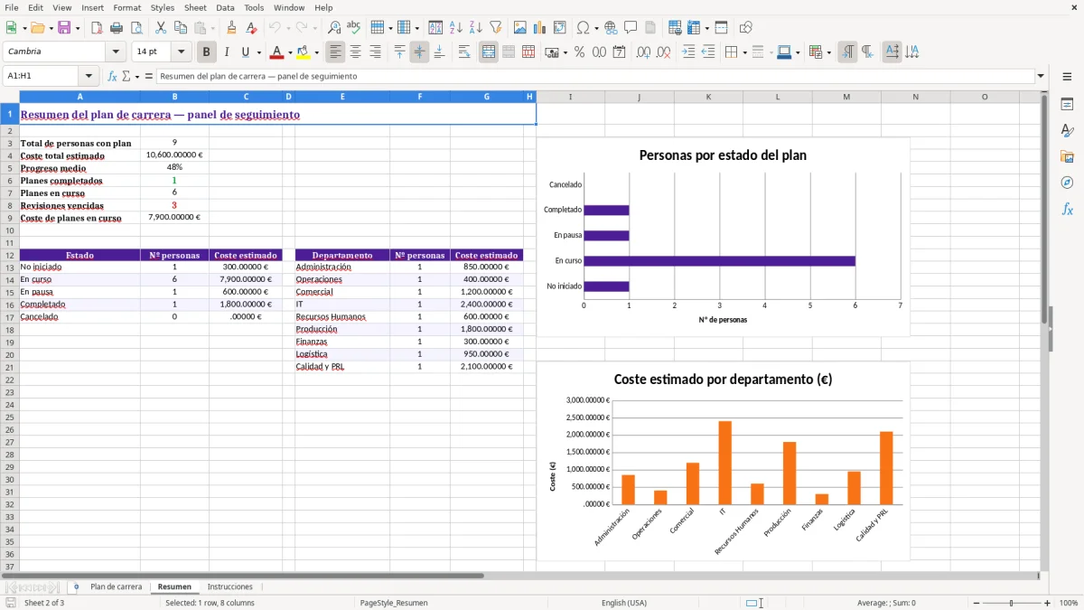Toggle Wrap Text

tap(464, 52)
